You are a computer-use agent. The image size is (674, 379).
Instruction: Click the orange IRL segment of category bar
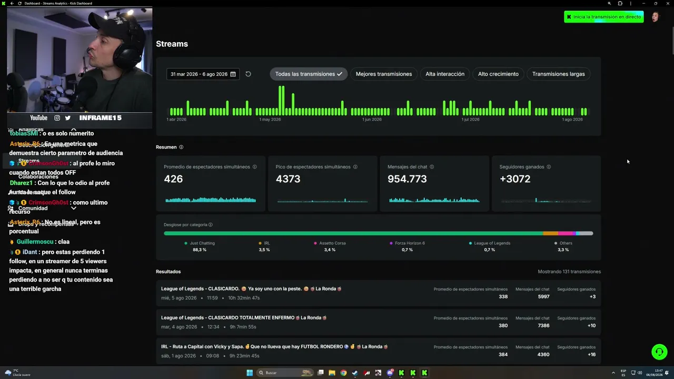[x=550, y=233]
